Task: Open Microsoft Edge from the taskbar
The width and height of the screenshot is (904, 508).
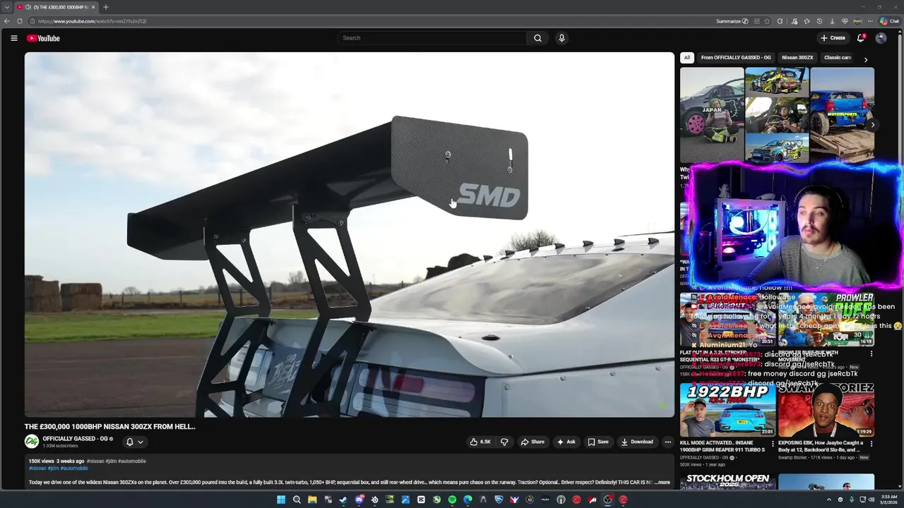Action: pyautogui.click(x=468, y=500)
